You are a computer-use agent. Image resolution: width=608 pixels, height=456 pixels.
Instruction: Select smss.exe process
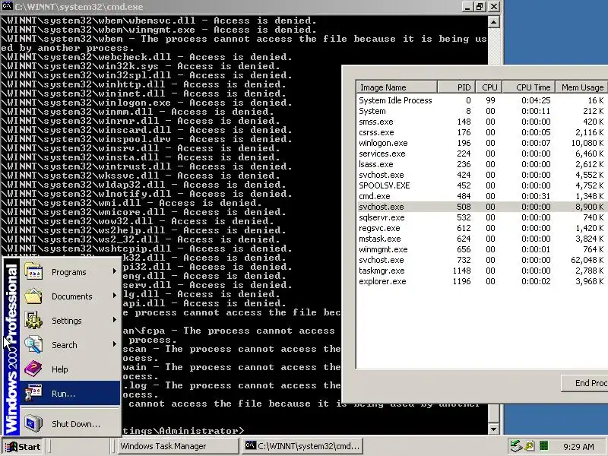482,122
